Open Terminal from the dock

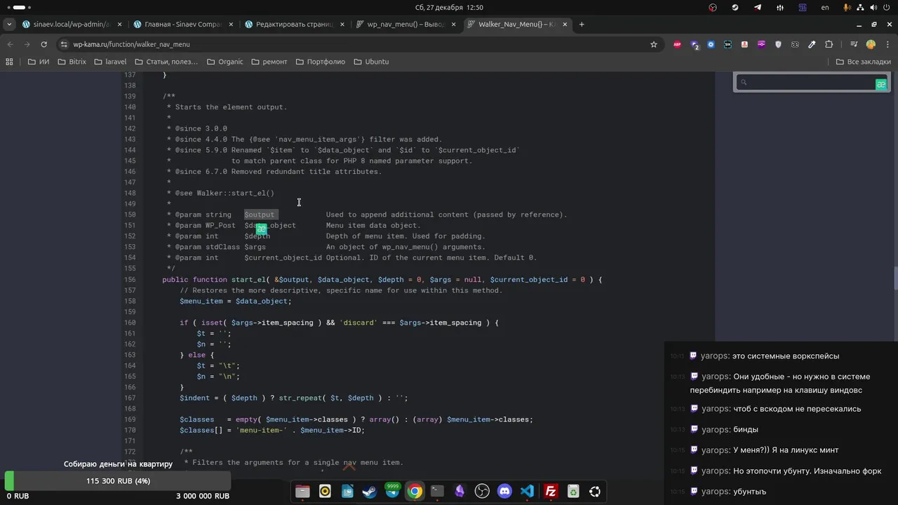click(437, 492)
